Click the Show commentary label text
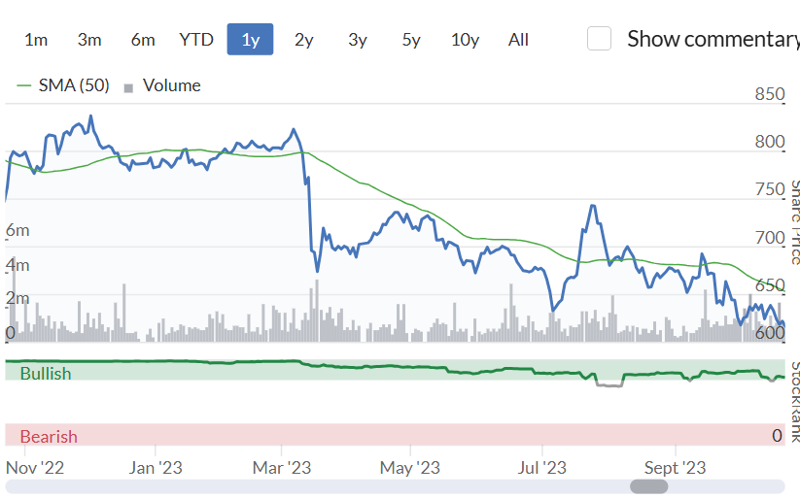 click(713, 39)
